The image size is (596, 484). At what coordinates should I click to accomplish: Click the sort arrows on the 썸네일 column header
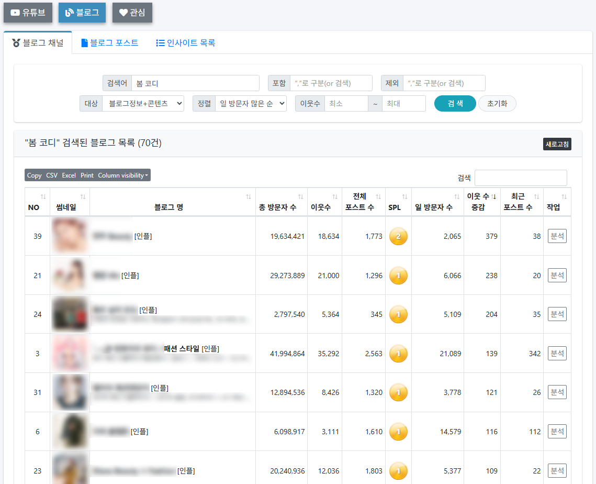click(x=83, y=196)
